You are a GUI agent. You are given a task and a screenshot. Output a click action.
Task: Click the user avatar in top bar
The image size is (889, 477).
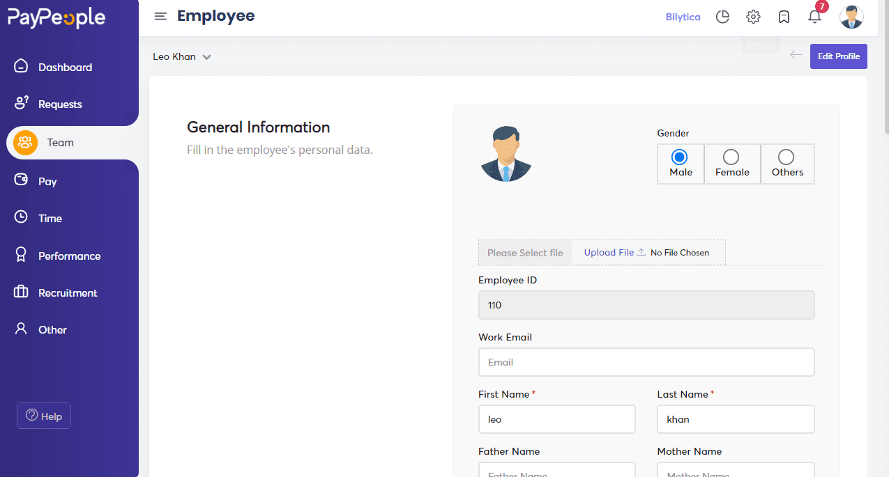(x=851, y=17)
